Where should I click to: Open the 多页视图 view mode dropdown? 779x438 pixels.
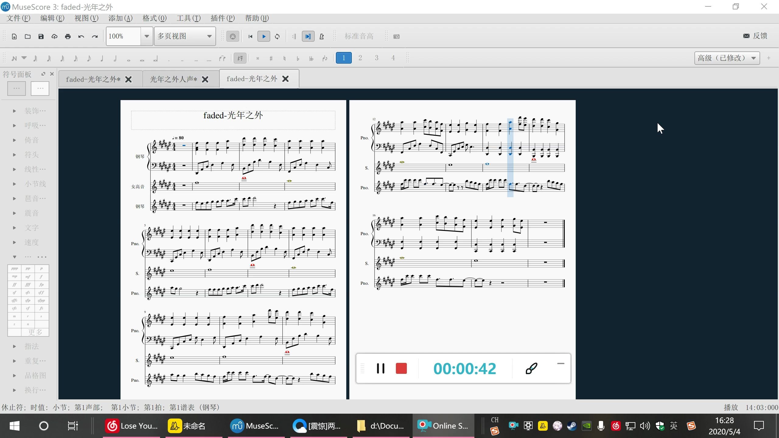pos(185,36)
